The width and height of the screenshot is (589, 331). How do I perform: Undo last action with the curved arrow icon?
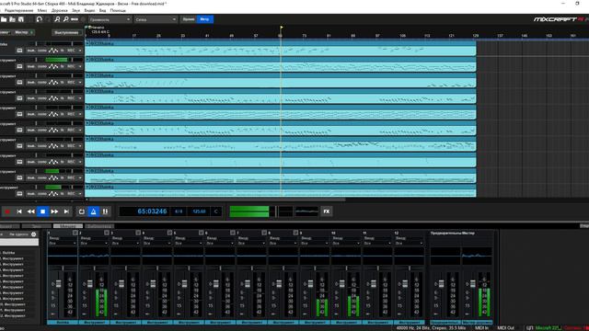coord(39,19)
